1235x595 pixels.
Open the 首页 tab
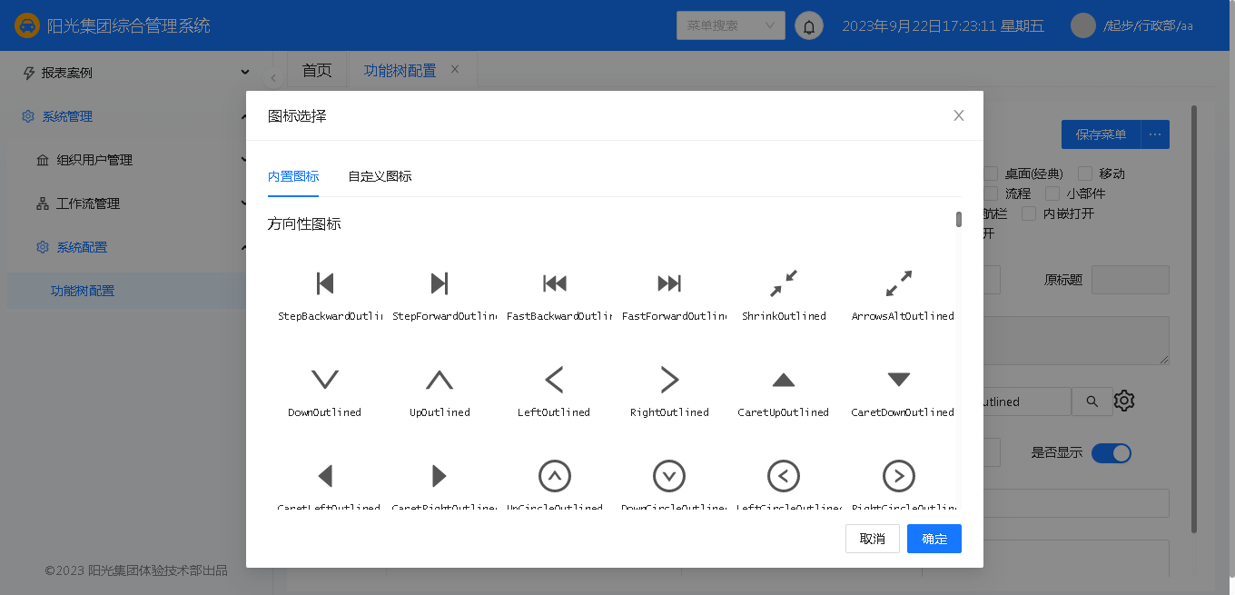[x=317, y=70]
